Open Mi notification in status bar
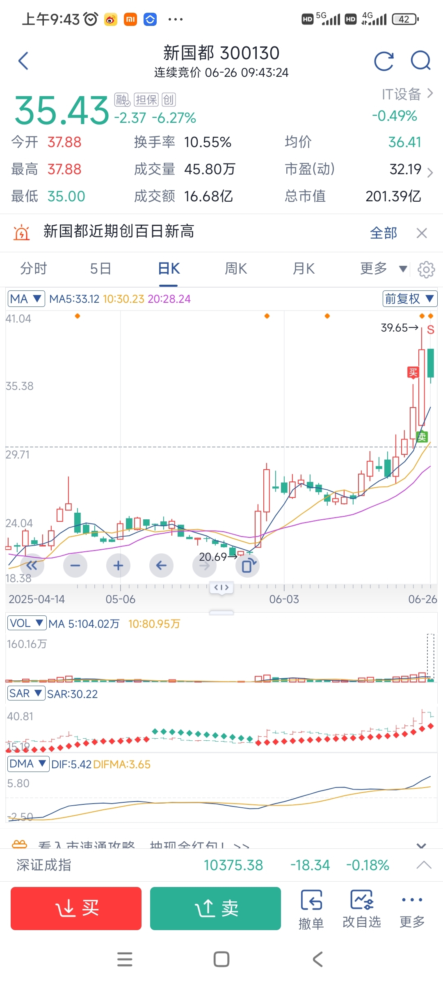Image resolution: width=443 pixels, height=986 pixels. tap(130, 19)
